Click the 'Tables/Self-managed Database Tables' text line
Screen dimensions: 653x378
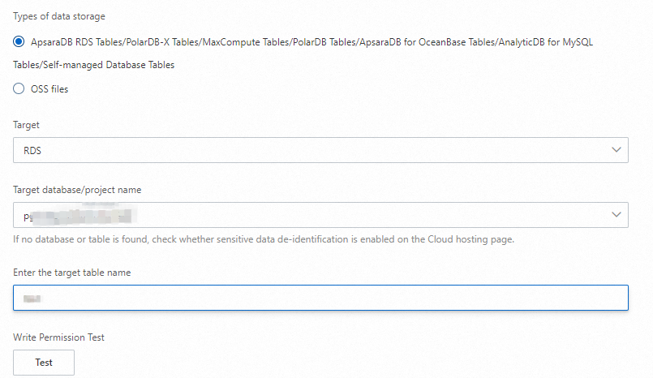point(93,65)
